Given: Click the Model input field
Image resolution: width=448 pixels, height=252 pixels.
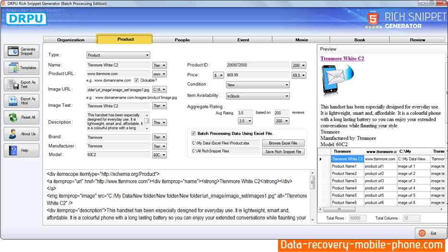Looking at the screenshot, I should pyautogui.click(x=118, y=155).
